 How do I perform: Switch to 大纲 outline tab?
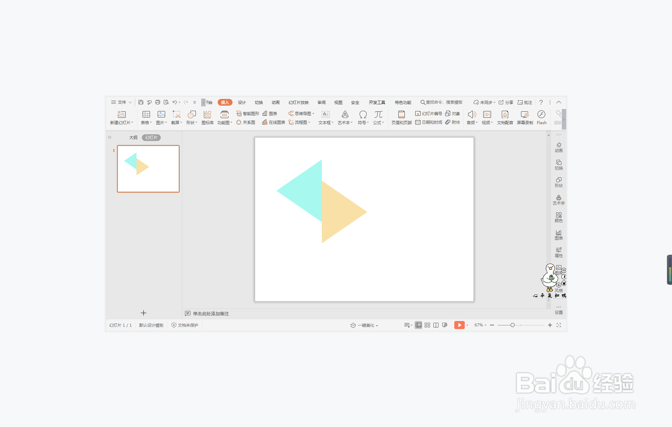133,138
